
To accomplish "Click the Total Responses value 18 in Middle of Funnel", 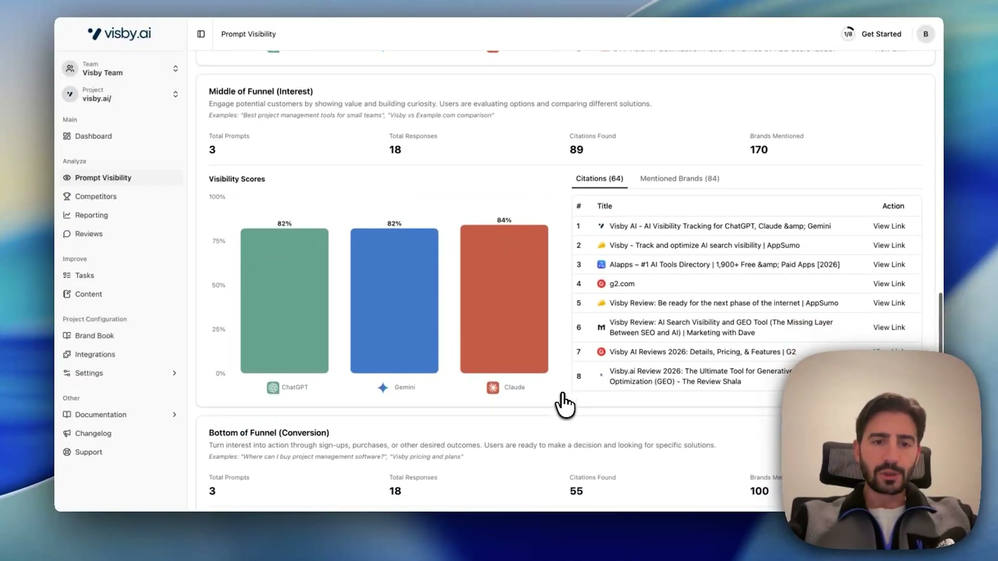I will coord(395,150).
